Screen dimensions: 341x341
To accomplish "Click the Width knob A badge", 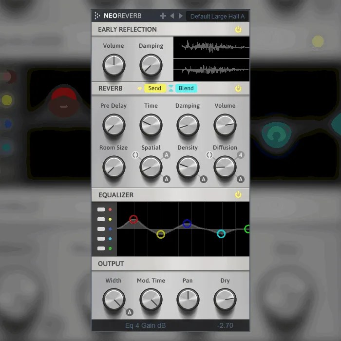I will point(130,312).
